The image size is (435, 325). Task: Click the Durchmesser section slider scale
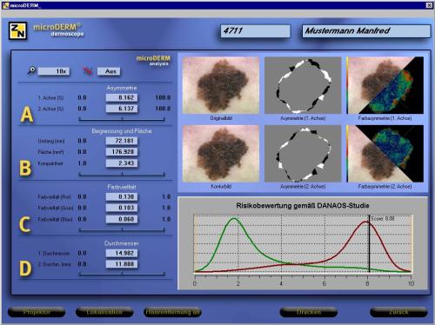122,273
